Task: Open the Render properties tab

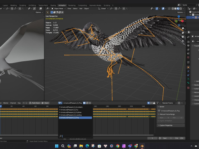Action: (x=188, y=42)
